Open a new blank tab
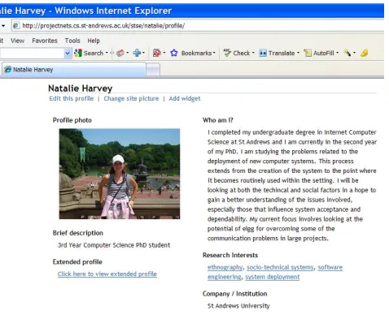Image resolution: width=389 pixels, height=315 pixels. (x=153, y=70)
